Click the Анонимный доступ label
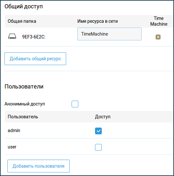The height and width of the screenshot is (176, 174). point(25,104)
